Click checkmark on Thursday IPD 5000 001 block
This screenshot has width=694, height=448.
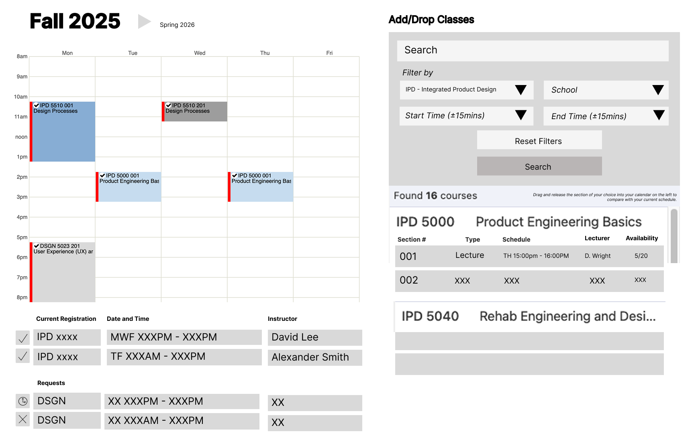pos(235,176)
